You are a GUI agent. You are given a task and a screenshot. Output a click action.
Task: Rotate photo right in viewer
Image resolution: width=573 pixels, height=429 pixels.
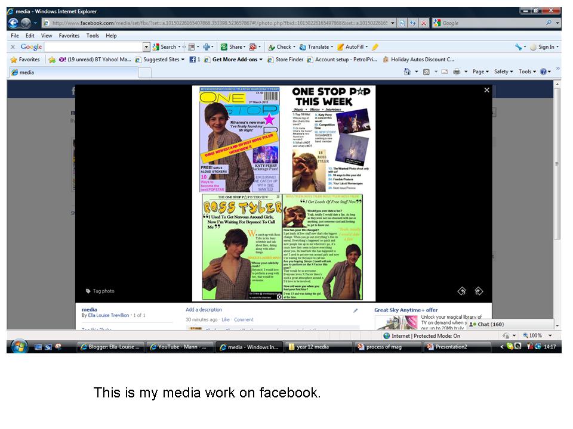[479, 291]
